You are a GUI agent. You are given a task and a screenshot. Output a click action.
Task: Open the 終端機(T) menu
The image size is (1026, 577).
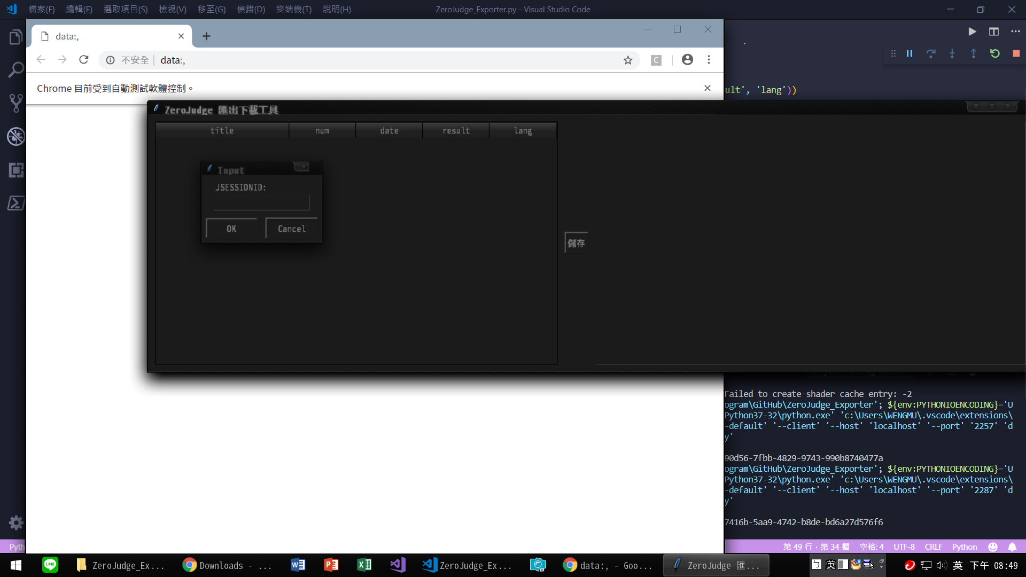293,9
